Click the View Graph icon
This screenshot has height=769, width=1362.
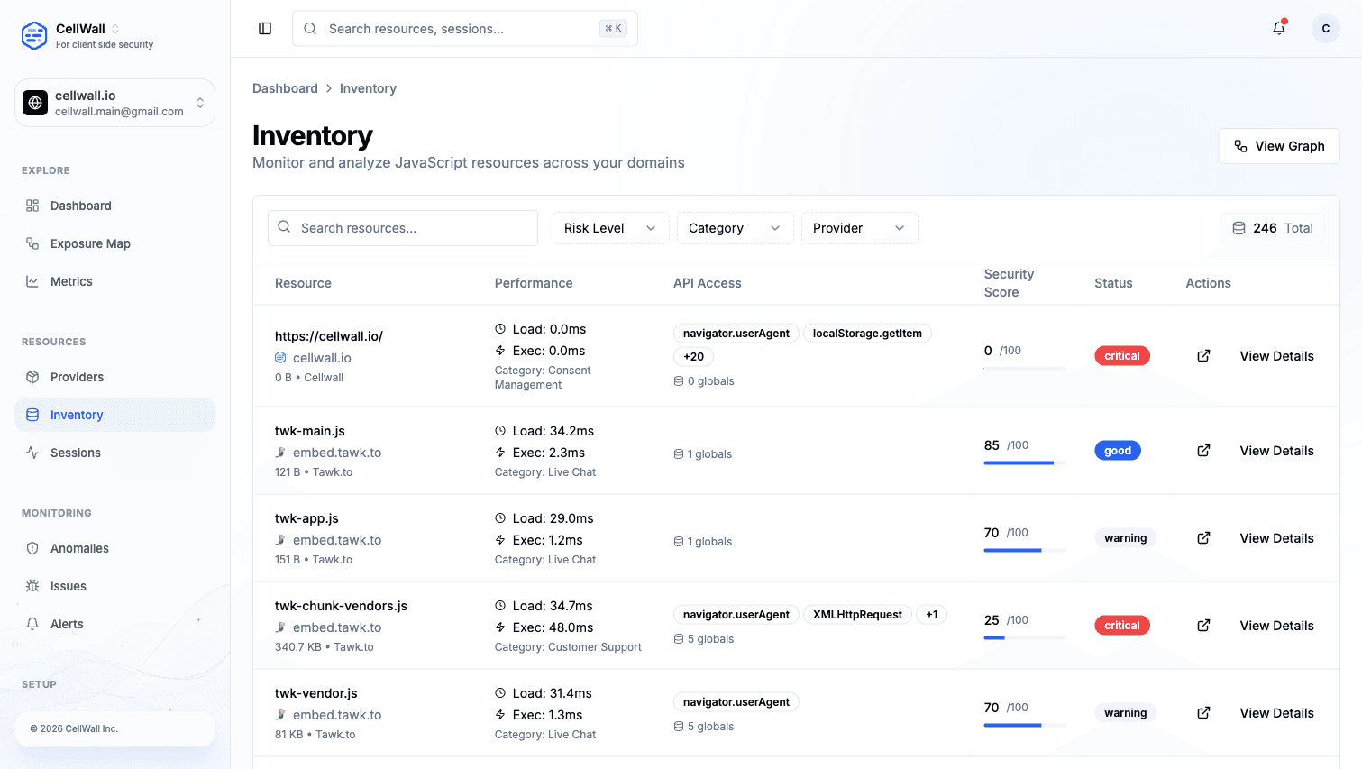[1241, 146]
